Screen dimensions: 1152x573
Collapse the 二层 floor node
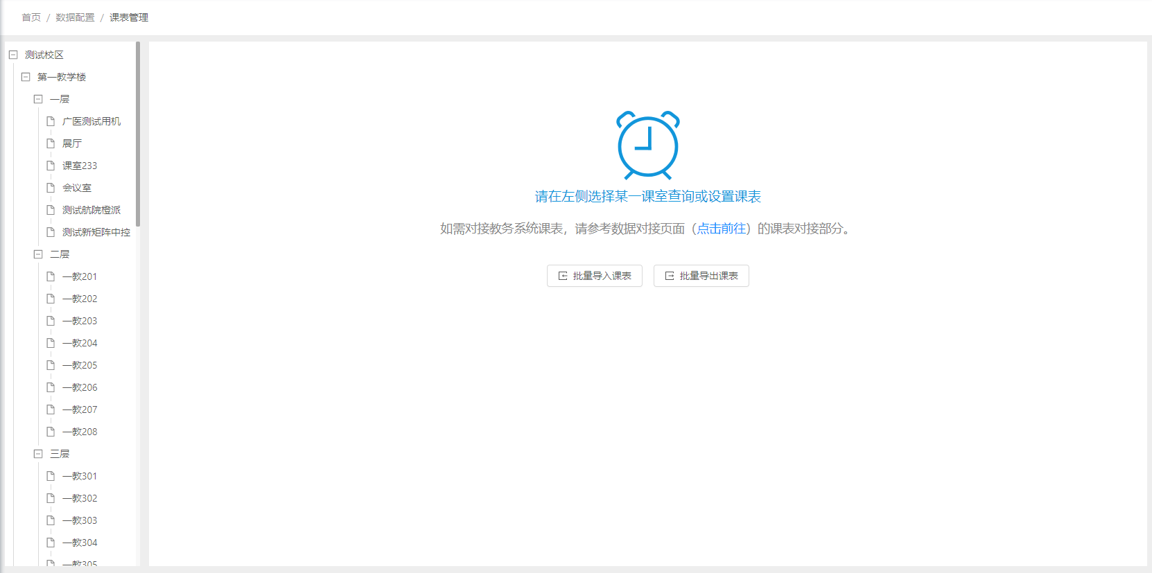(38, 254)
